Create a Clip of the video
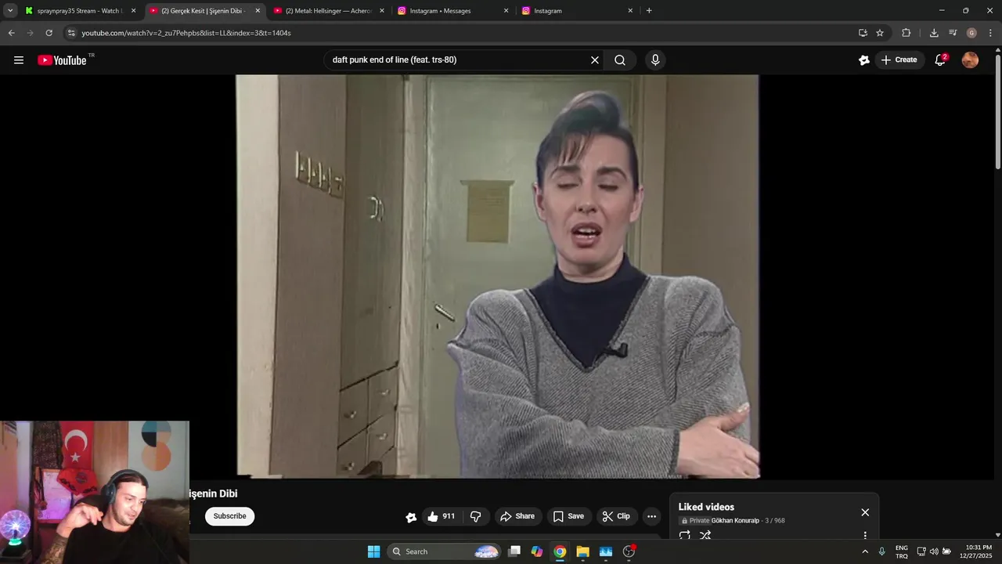 616,516
